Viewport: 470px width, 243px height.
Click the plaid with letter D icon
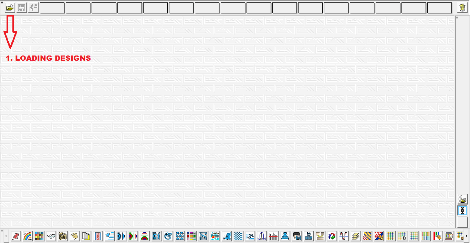pos(402,236)
